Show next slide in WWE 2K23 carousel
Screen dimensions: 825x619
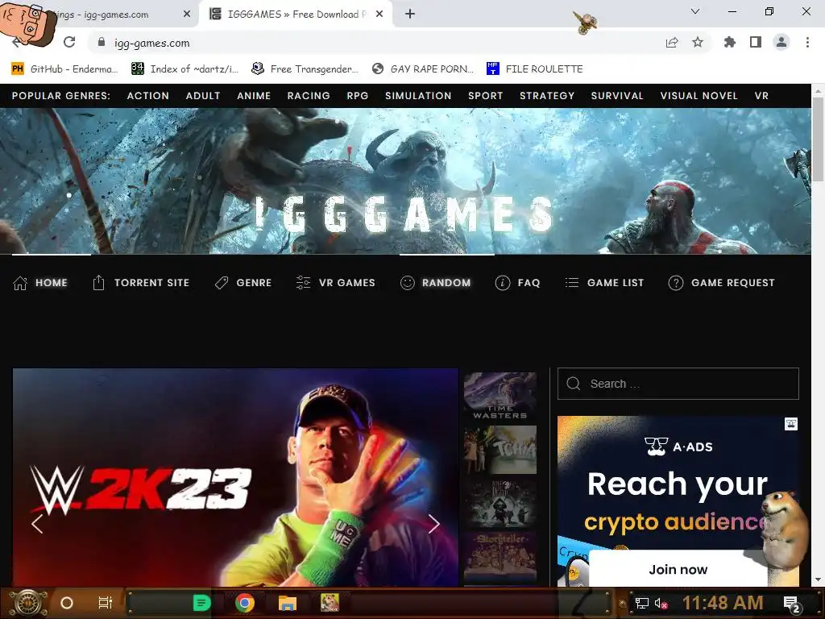[x=433, y=524]
